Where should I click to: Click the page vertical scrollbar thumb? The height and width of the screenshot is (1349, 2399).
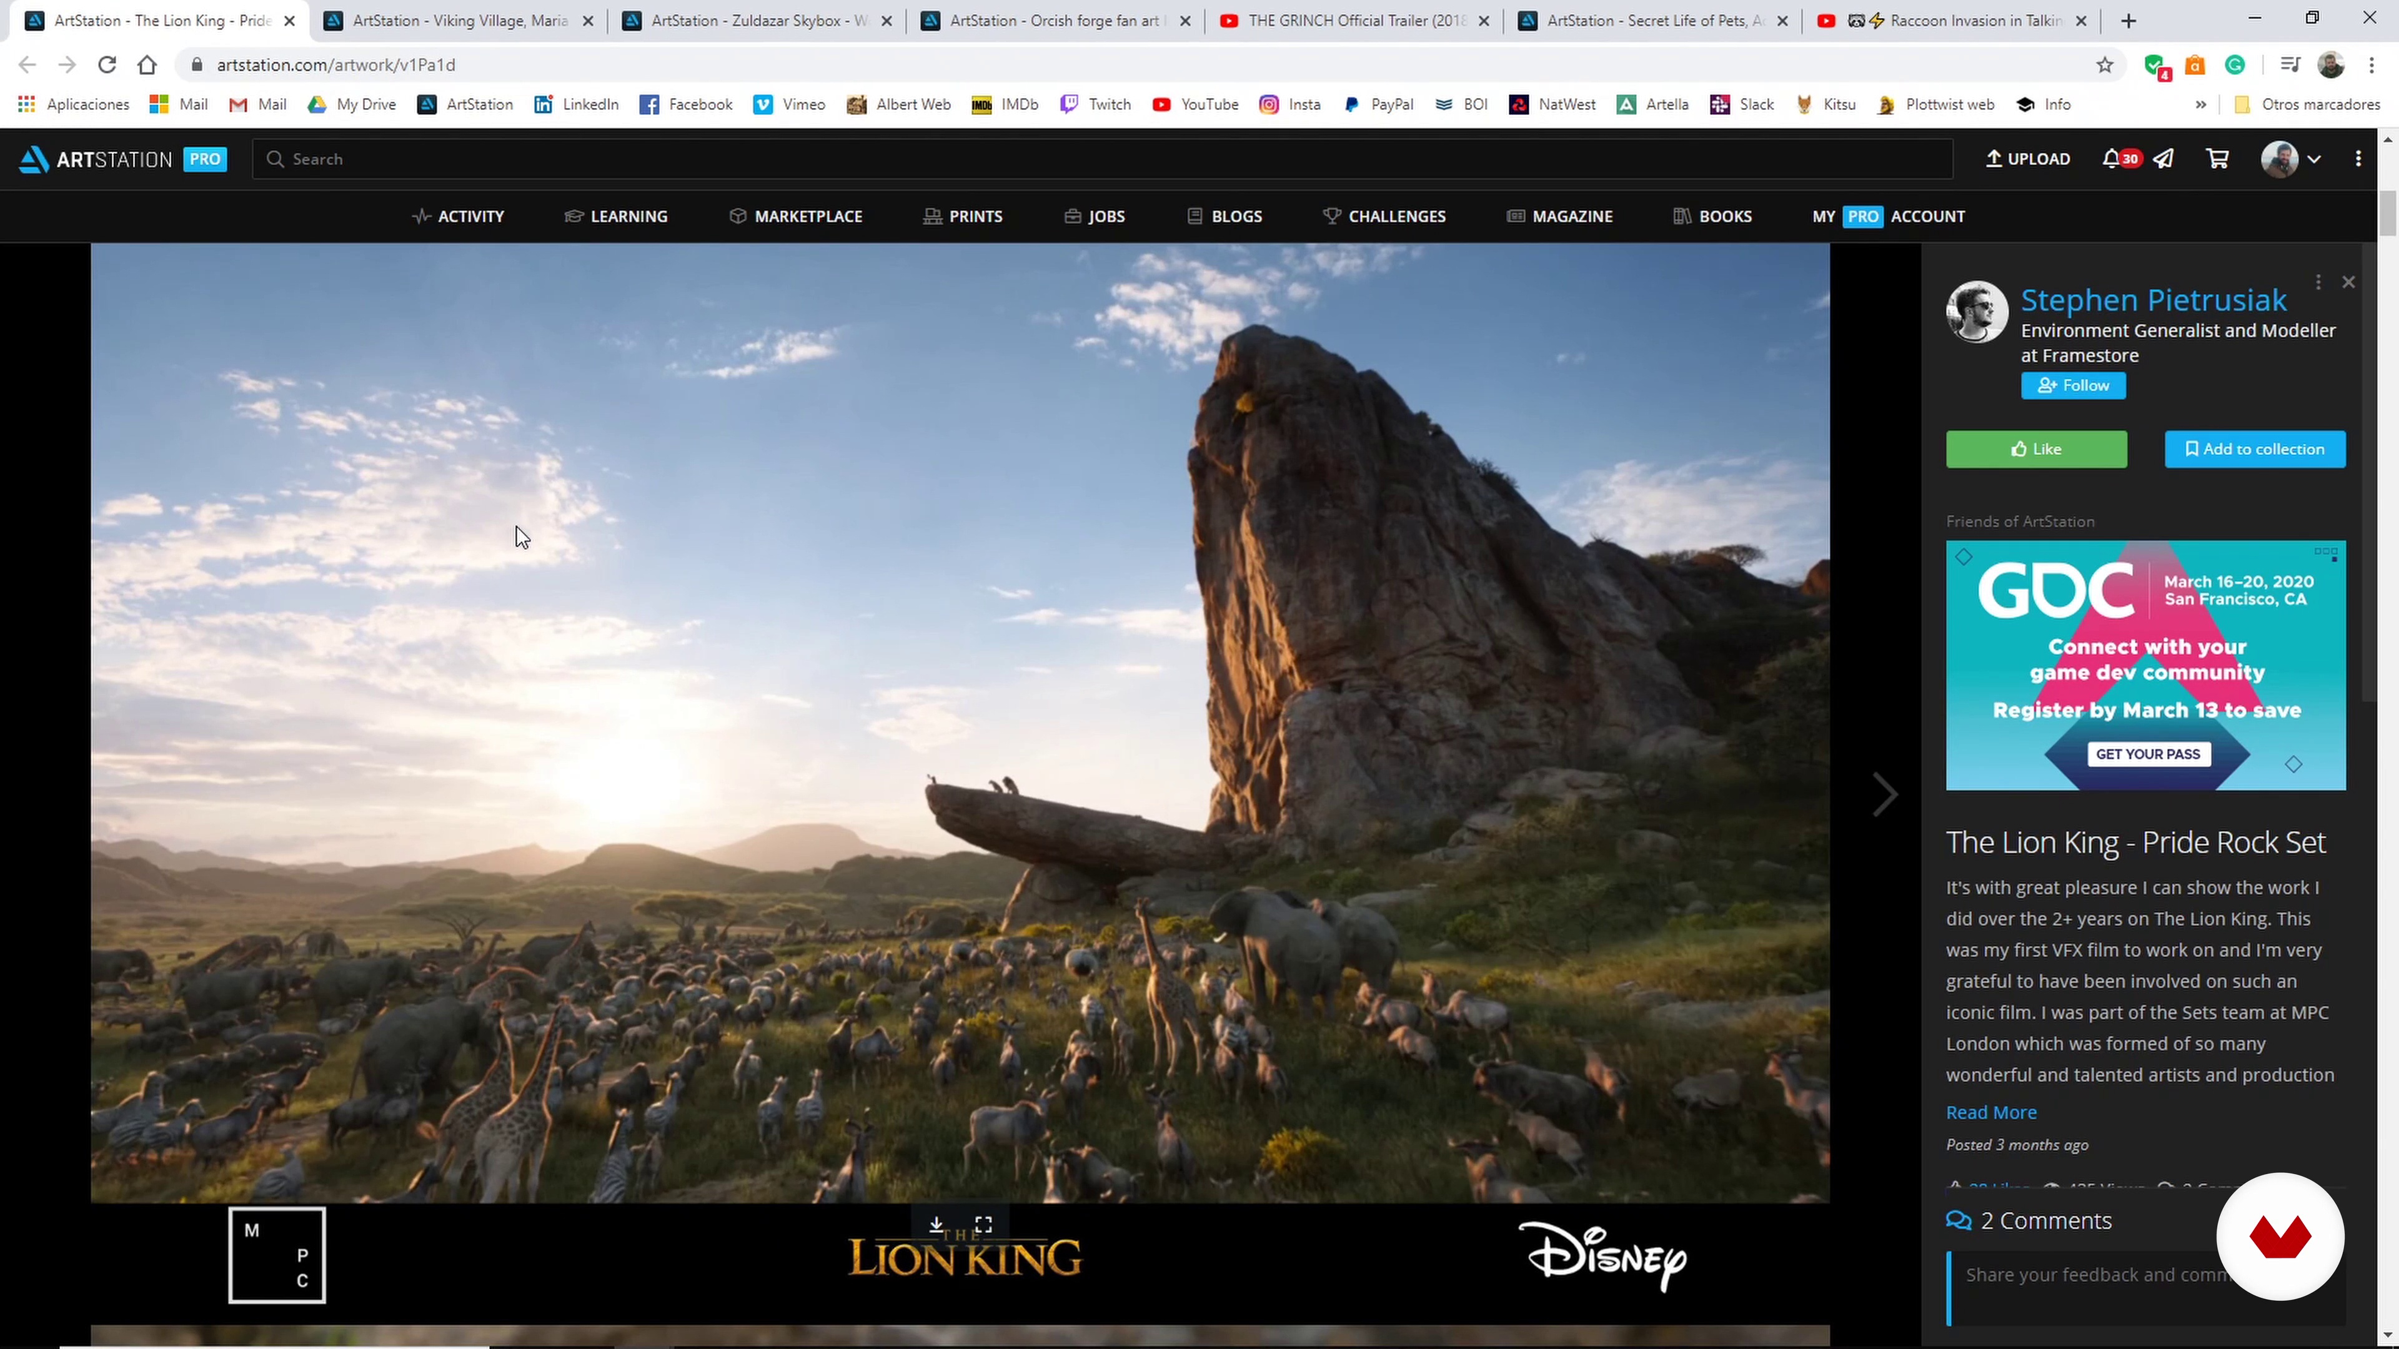2387,213
